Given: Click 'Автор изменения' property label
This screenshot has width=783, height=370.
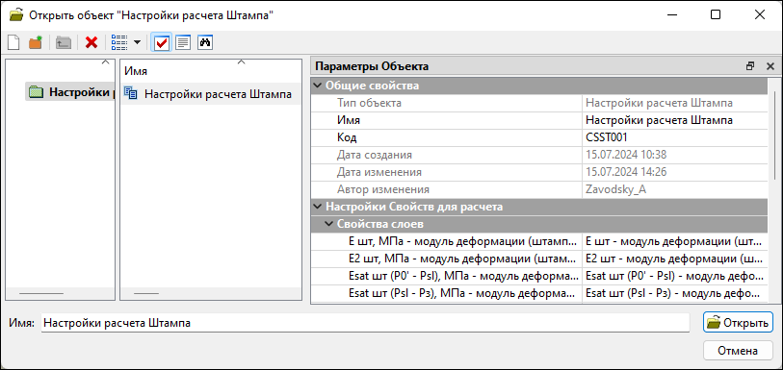Looking at the screenshot, I should click(383, 189).
